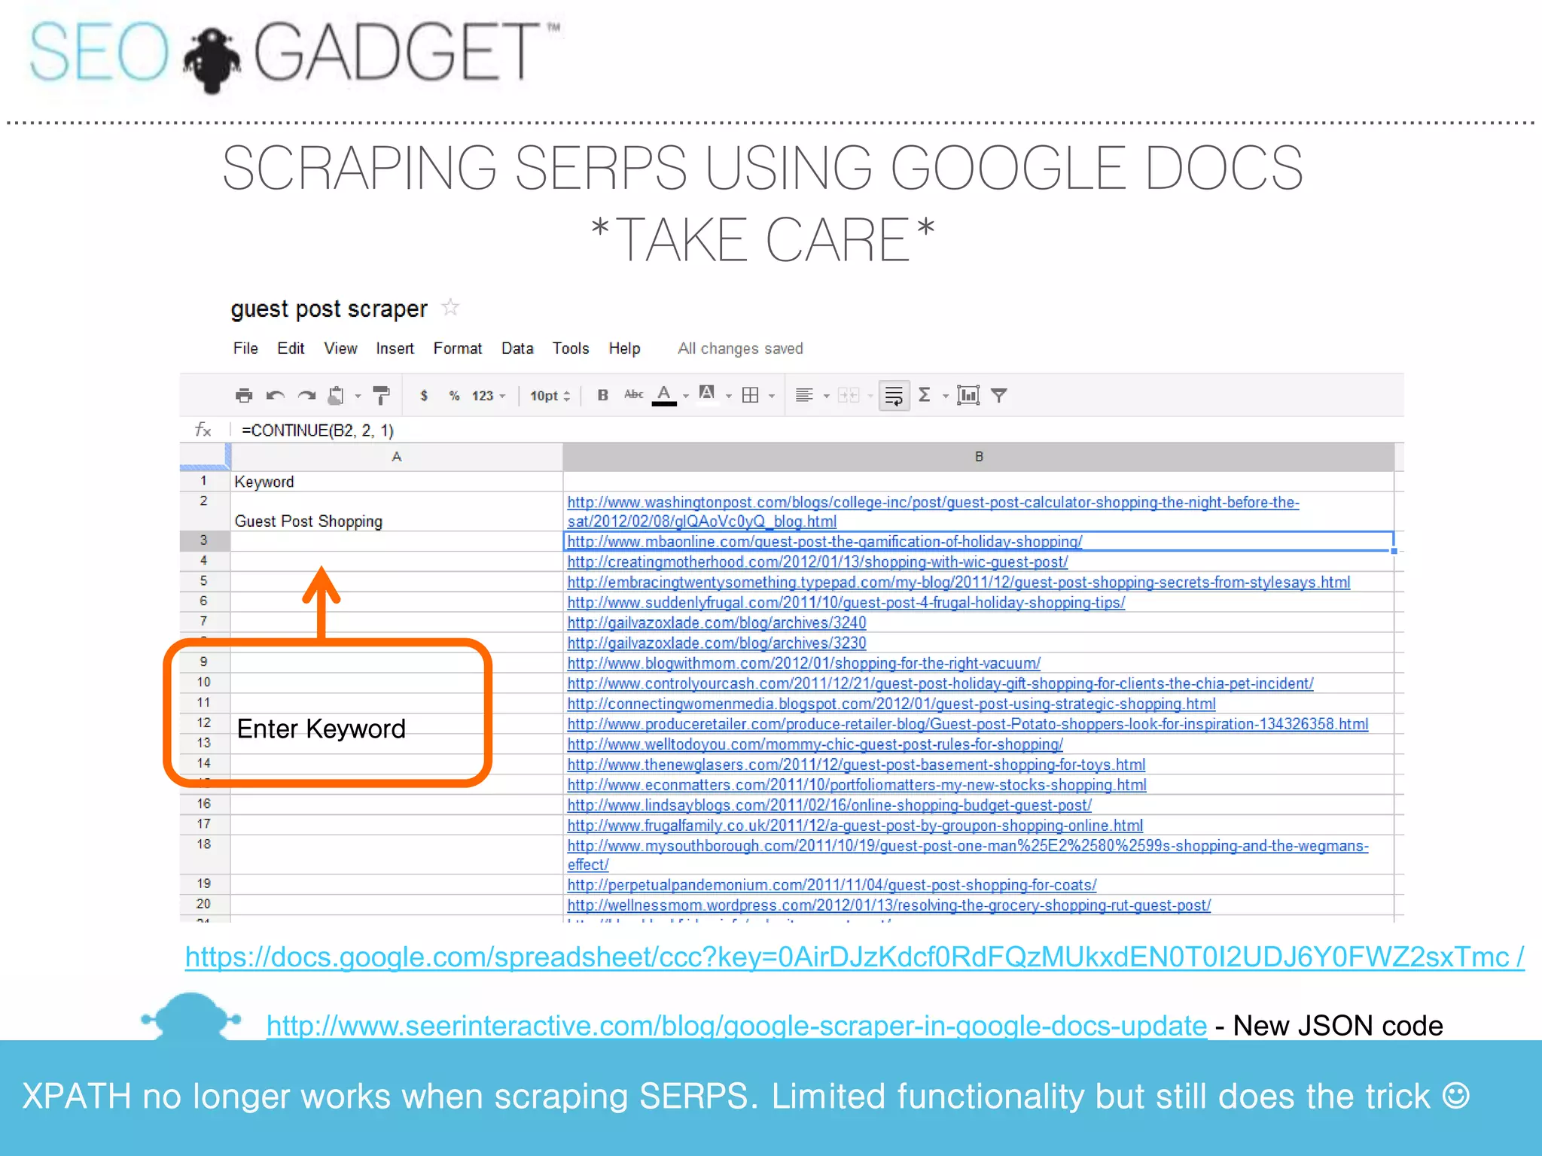This screenshot has width=1542, height=1156.
Task: Click the Undo arrow icon
Action: click(x=275, y=395)
